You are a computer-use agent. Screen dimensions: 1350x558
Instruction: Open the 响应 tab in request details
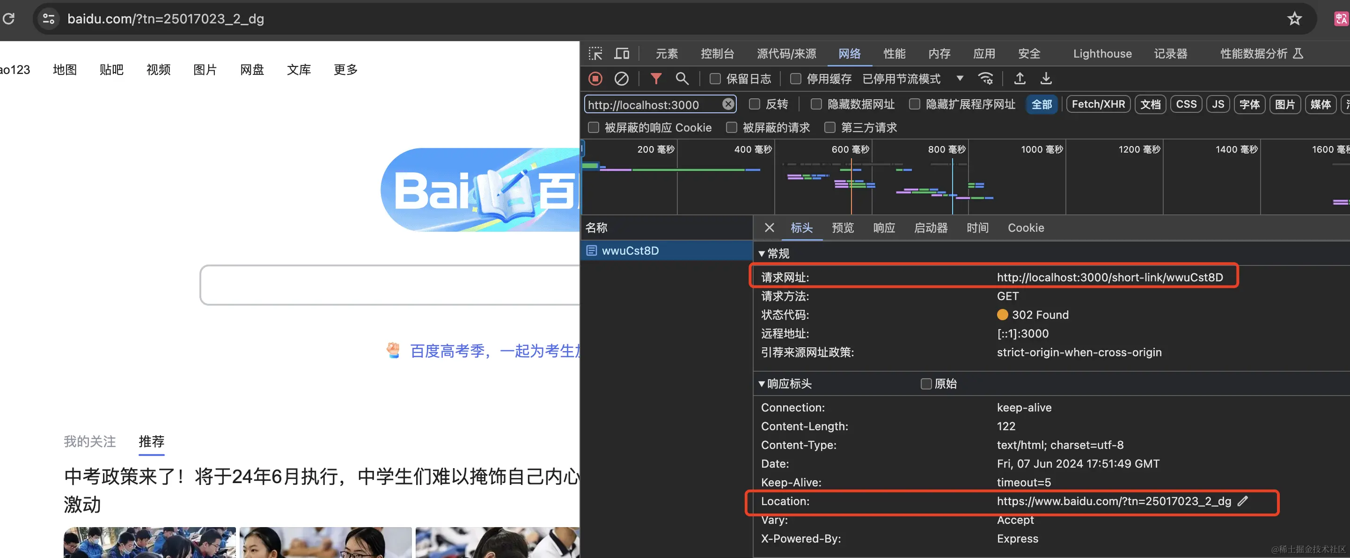884,228
